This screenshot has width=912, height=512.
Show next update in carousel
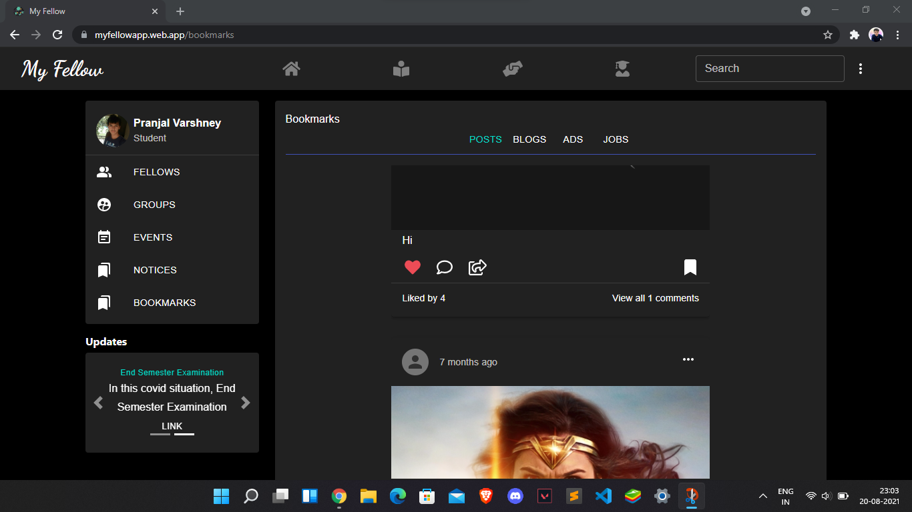coord(246,403)
